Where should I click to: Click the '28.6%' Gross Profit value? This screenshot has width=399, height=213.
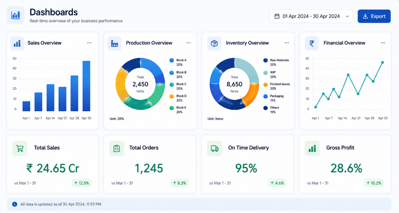pos(346,169)
